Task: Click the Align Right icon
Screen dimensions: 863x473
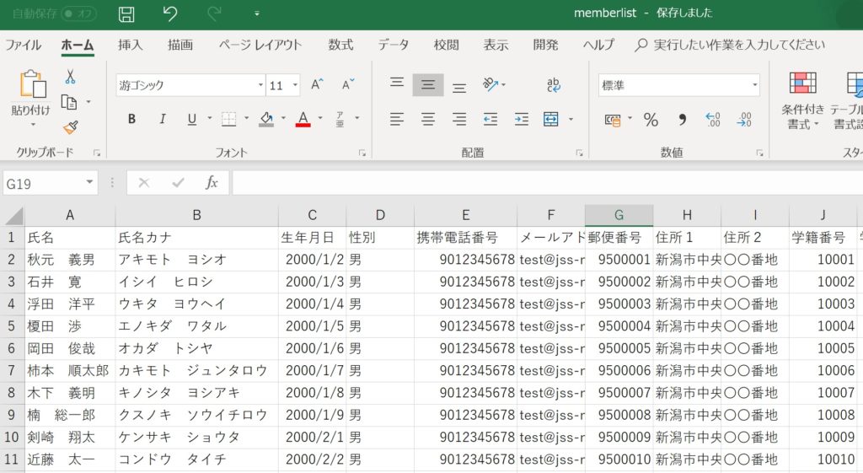Action: point(459,119)
